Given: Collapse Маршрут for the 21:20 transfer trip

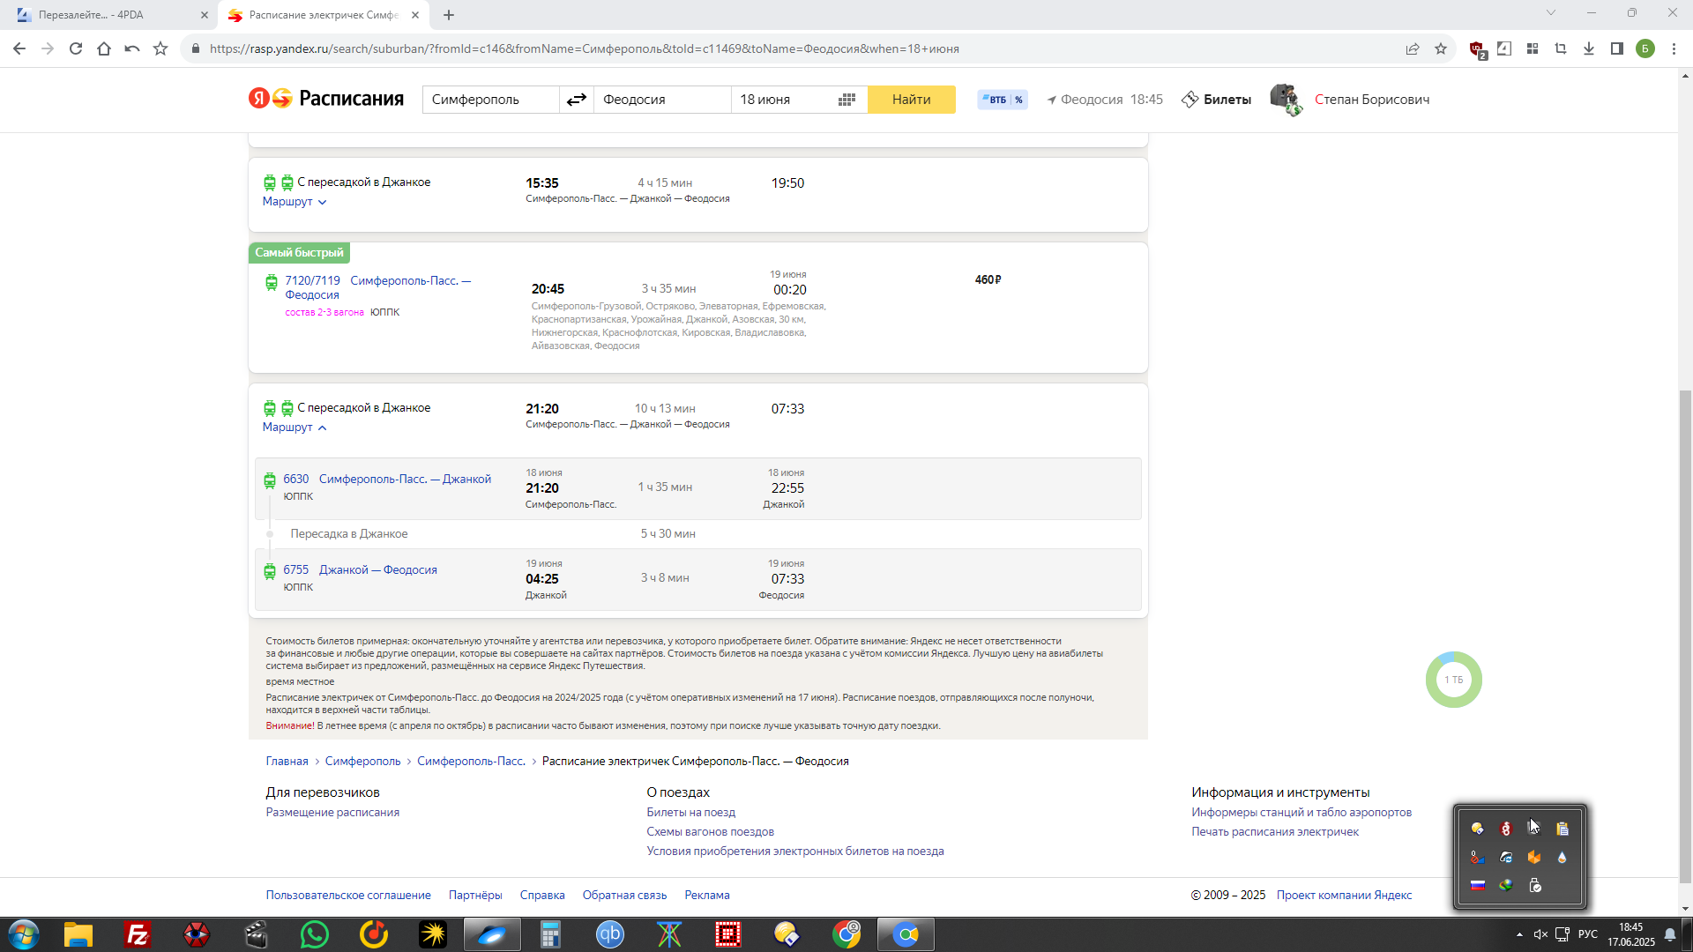Looking at the screenshot, I should pos(295,428).
